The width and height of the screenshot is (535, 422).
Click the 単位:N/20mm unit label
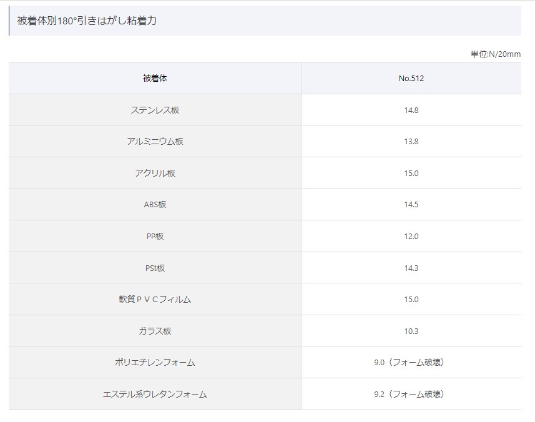pyautogui.click(x=496, y=54)
